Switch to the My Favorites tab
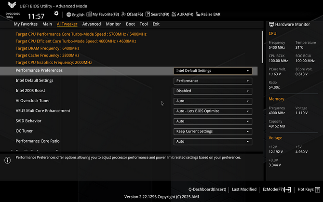The height and width of the screenshot is (202, 323). [x=26, y=24]
